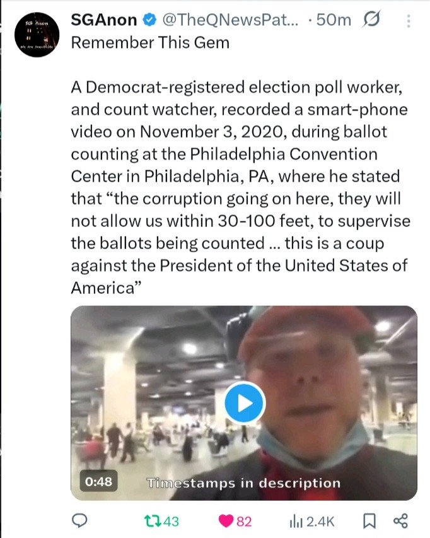Click the 0:48 video duration badge
The image size is (430, 538).
point(98,482)
